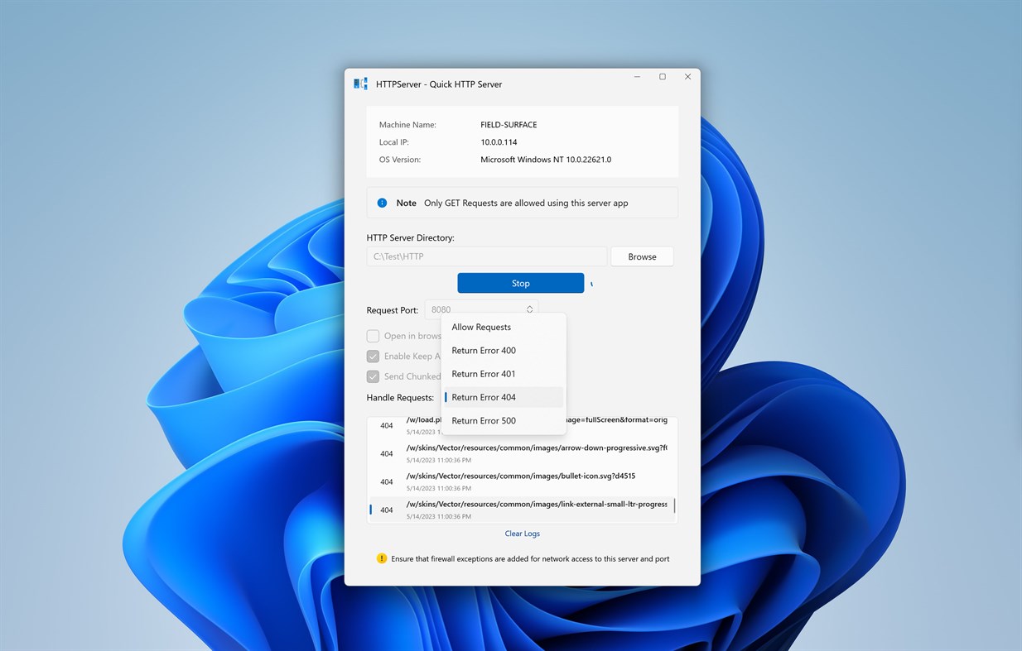Click the yellow firewall warning icon
This screenshot has height=651, width=1022.
382,558
